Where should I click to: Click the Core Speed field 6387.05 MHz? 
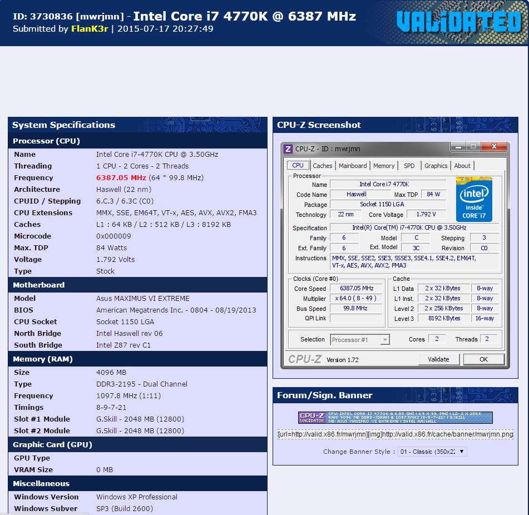pyautogui.click(x=356, y=288)
